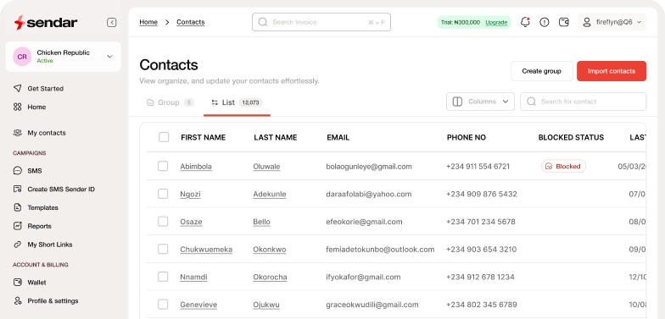Collapse the sidebar with the arrow icon
The width and height of the screenshot is (665, 319).
pos(112,22)
